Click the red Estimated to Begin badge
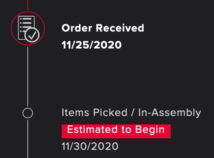The image size is (214, 158). pos(116,131)
